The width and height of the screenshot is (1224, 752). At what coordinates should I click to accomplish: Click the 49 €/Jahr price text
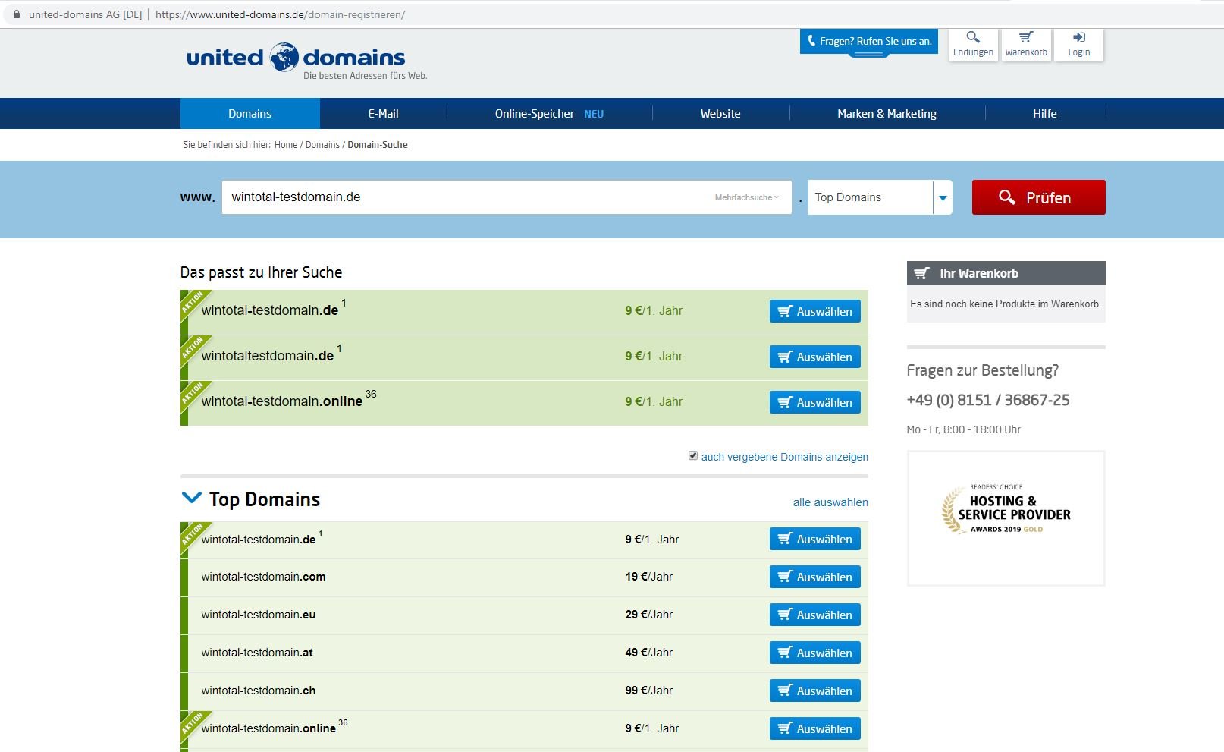(x=649, y=653)
